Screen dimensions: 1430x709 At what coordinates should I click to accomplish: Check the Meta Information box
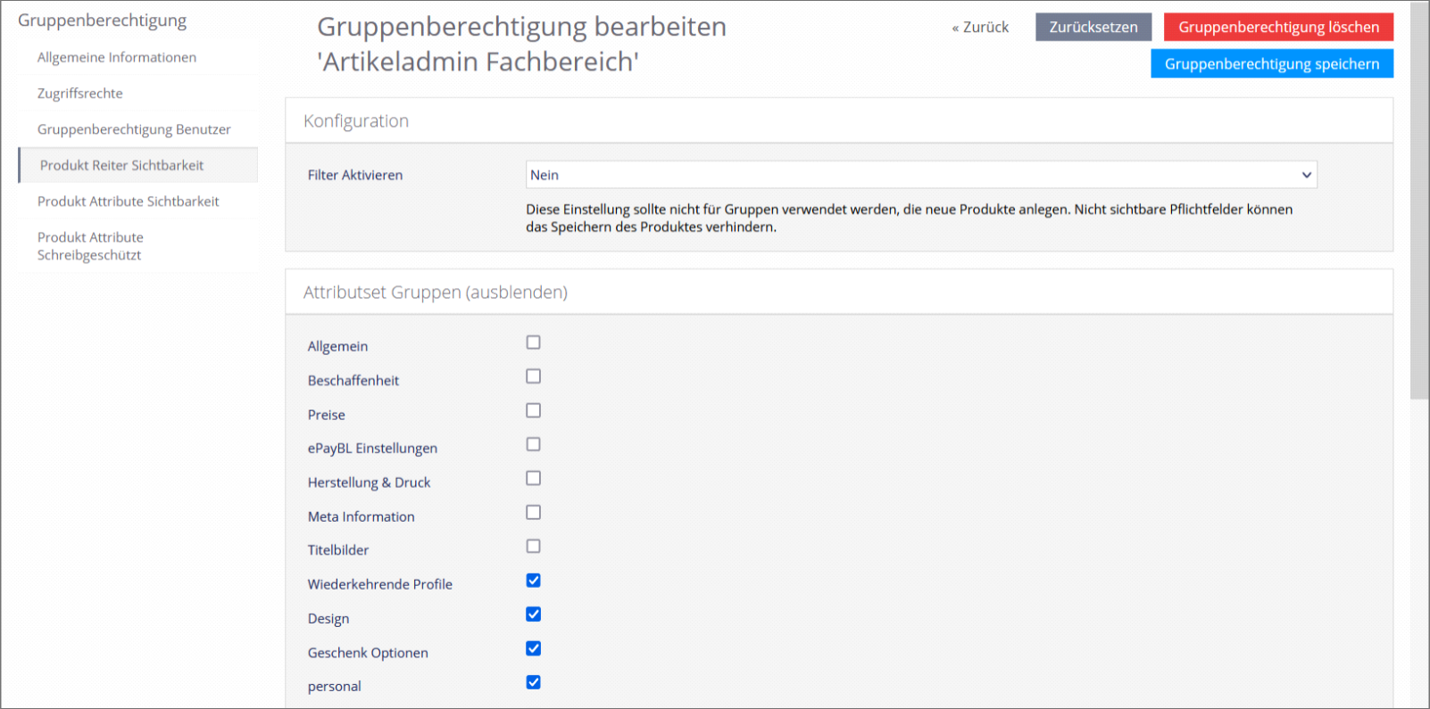(x=533, y=512)
